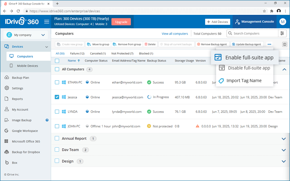Open a new browser tab with plus
The image size is (290, 181).
[x=57, y=4]
